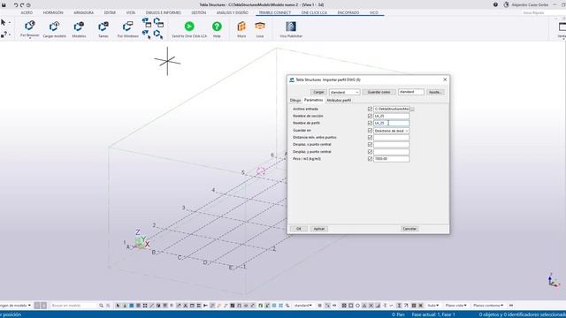
Task: Toggle the Archivo entrada checkbox
Action: tap(370, 109)
